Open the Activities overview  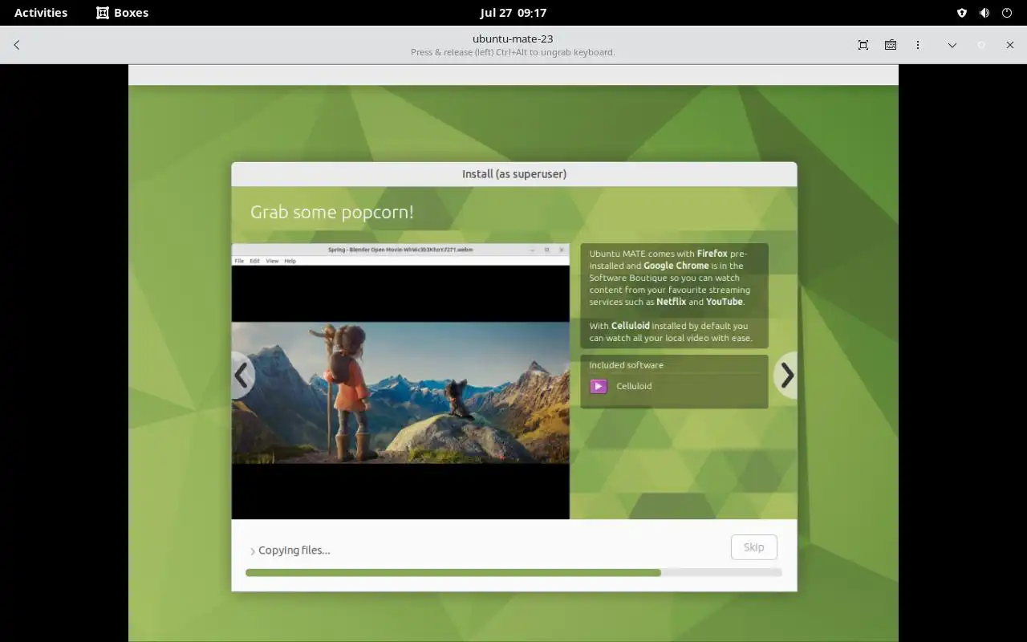point(41,13)
